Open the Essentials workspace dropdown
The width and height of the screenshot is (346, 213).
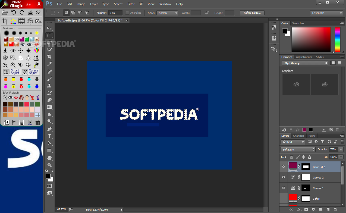click(x=327, y=13)
